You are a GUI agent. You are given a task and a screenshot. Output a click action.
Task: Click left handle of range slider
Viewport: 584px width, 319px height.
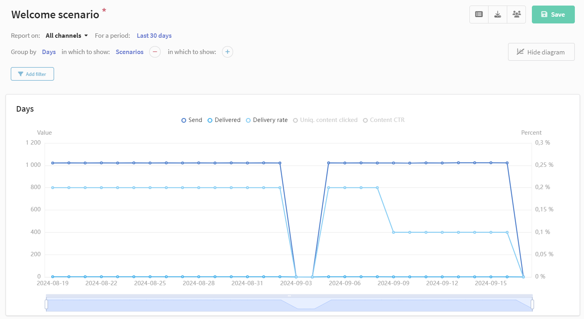point(46,304)
